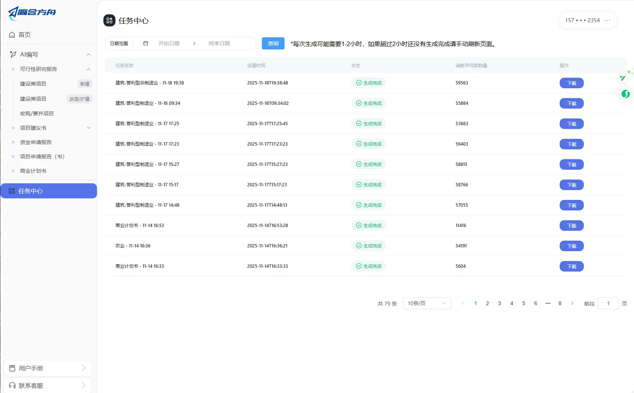This screenshot has width=634, height=393.
Task: Open the calendar icon in date range
Action: 145,43
